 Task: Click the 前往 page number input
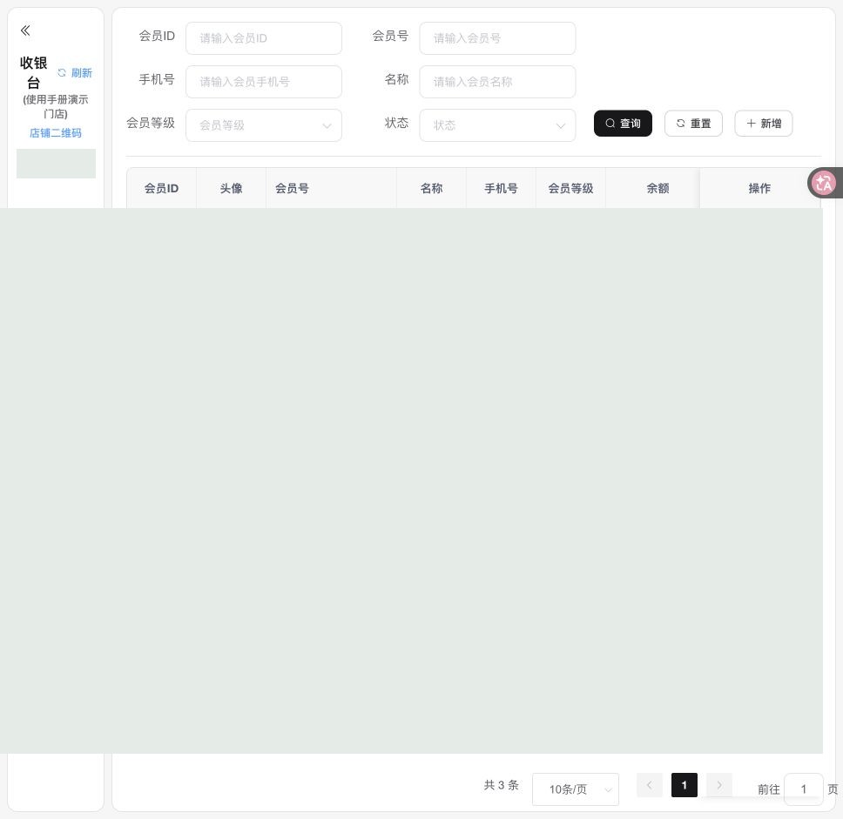click(x=804, y=789)
